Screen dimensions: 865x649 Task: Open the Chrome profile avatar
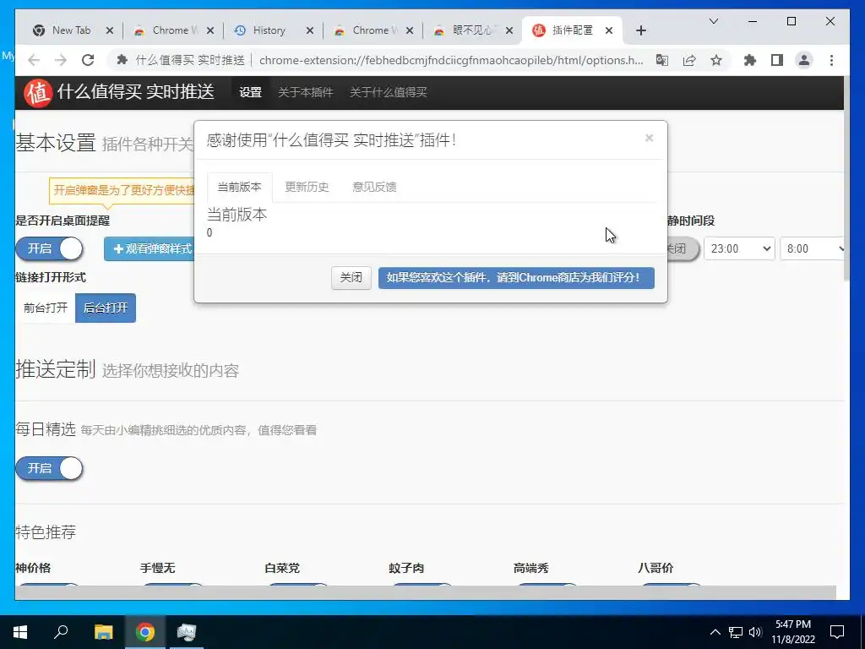point(804,60)
